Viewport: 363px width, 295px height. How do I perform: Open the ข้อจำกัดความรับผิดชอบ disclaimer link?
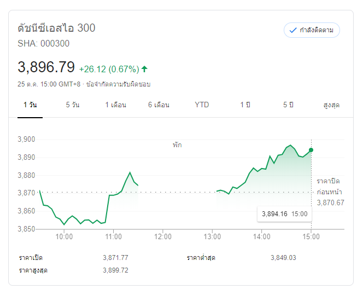(x=118, y=84)
